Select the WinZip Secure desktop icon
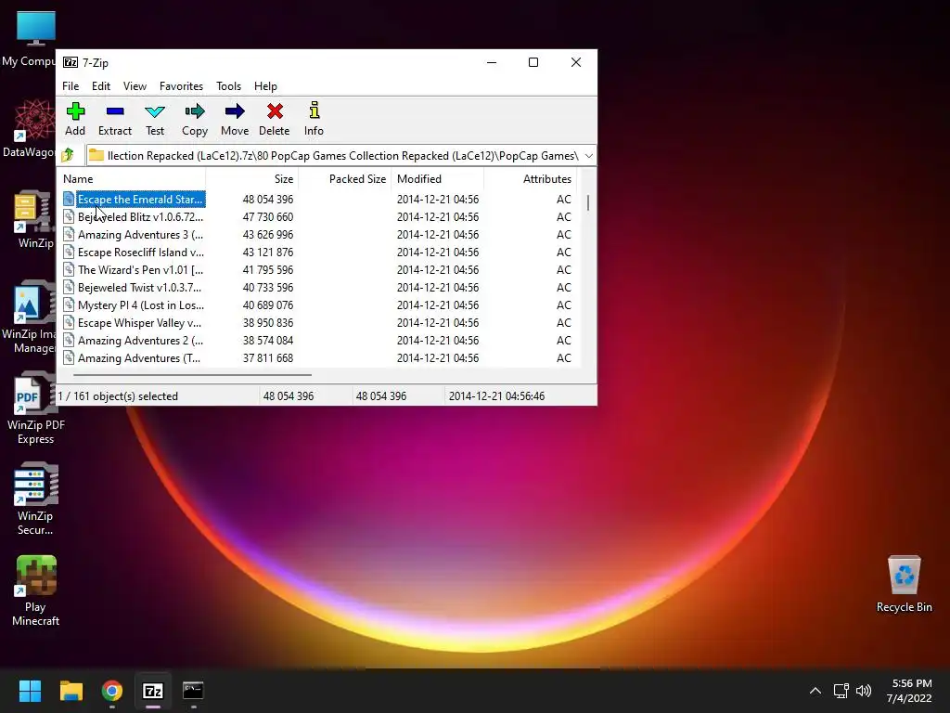 pyautogui.click(x=35, y=499)
